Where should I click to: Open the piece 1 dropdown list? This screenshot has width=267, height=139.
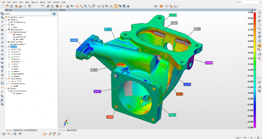click(51, 14)
